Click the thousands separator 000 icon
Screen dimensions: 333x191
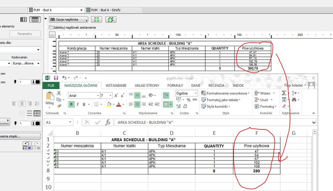[x=195, y=100]
